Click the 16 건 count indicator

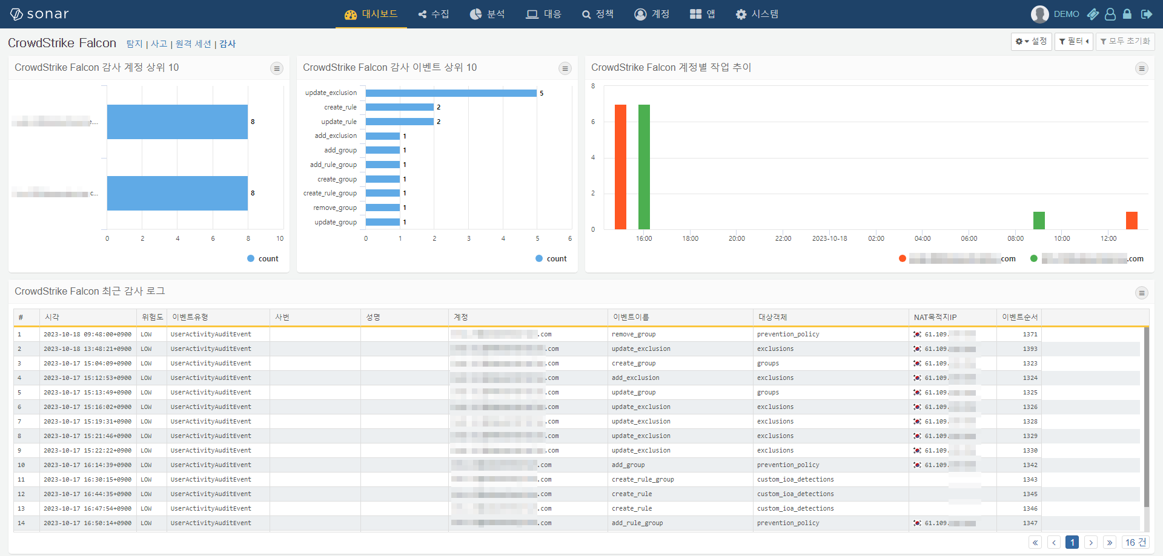[x=1136, y=543]
